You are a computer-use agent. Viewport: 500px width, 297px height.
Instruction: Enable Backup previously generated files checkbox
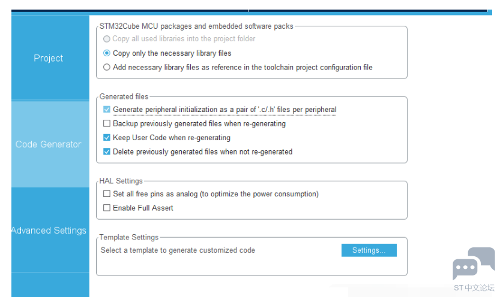[107, 123]
